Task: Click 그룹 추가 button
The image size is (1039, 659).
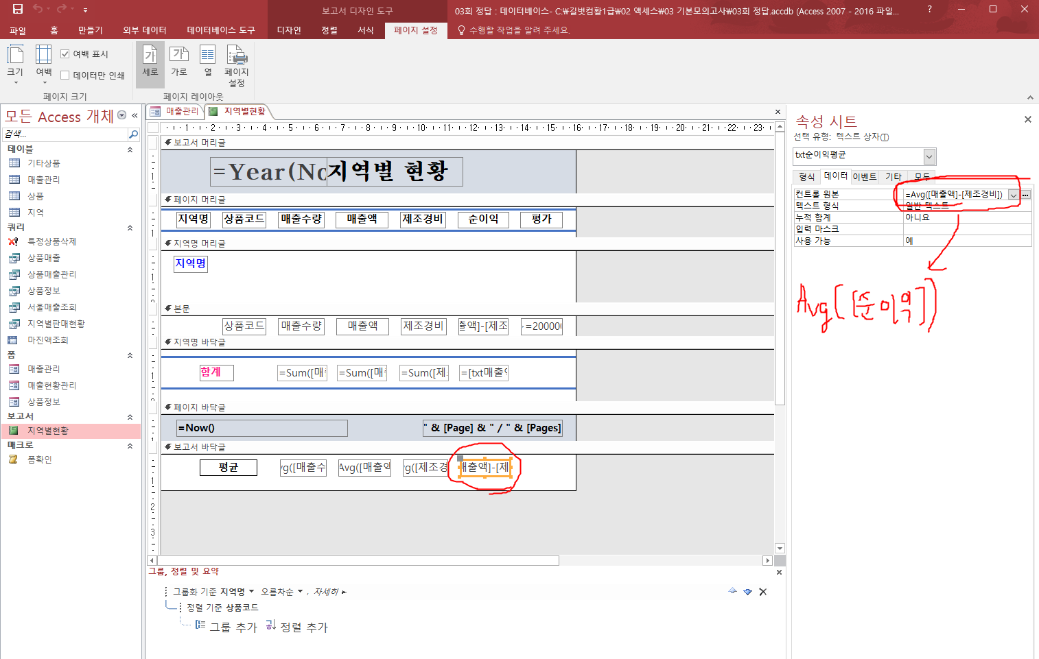Action: pos(226,627)
